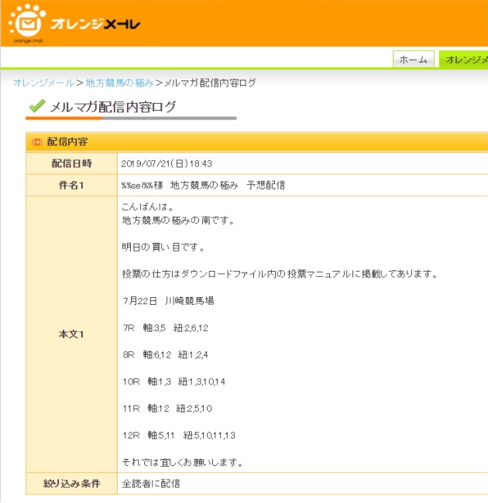Click the メルマガ配信内容ログ page heading
The image size is (488, 503).
click(x=112, y=108)
